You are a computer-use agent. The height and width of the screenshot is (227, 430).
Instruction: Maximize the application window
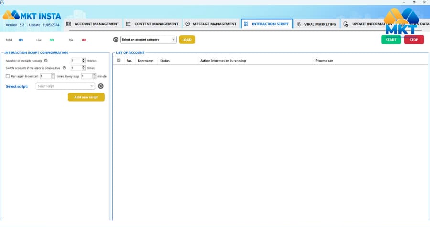point(414,2)
